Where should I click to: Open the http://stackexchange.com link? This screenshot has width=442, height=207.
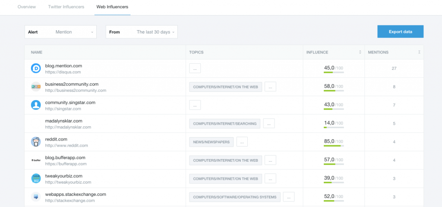[x=69, y=201]
